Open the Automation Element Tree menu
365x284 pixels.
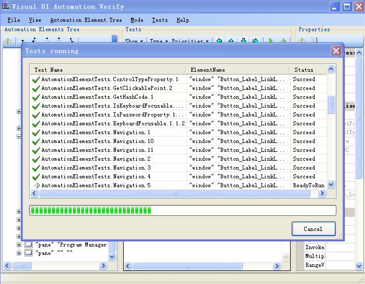tap(86, 20)
